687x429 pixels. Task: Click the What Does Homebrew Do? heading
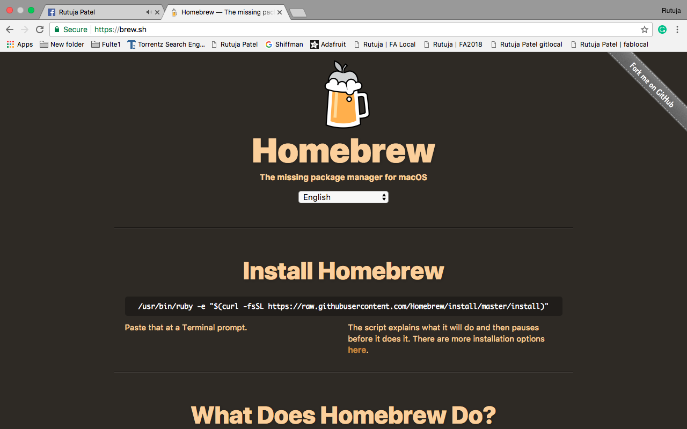click(343, 416)
